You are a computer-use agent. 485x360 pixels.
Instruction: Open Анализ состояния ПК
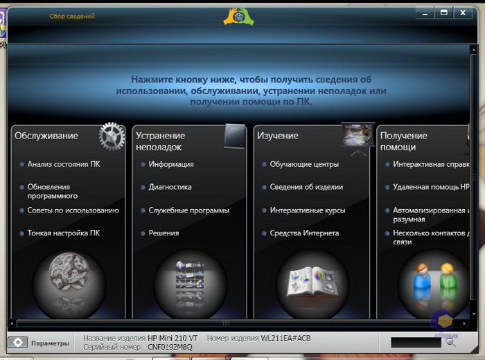[63, 164]
